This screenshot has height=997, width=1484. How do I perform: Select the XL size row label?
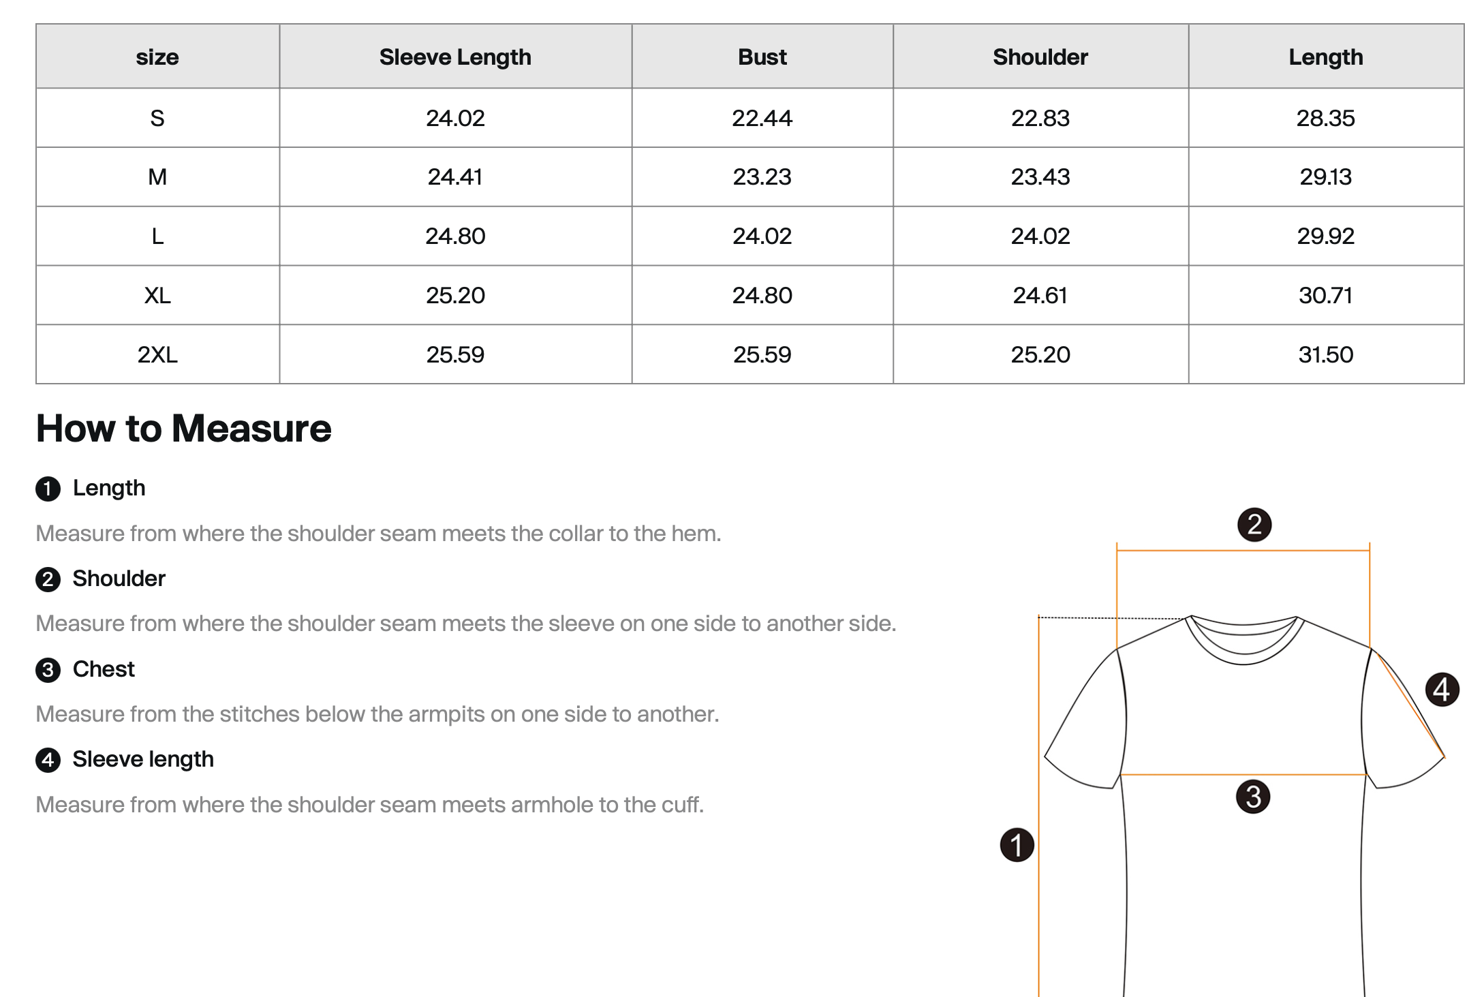coord(157,295)
